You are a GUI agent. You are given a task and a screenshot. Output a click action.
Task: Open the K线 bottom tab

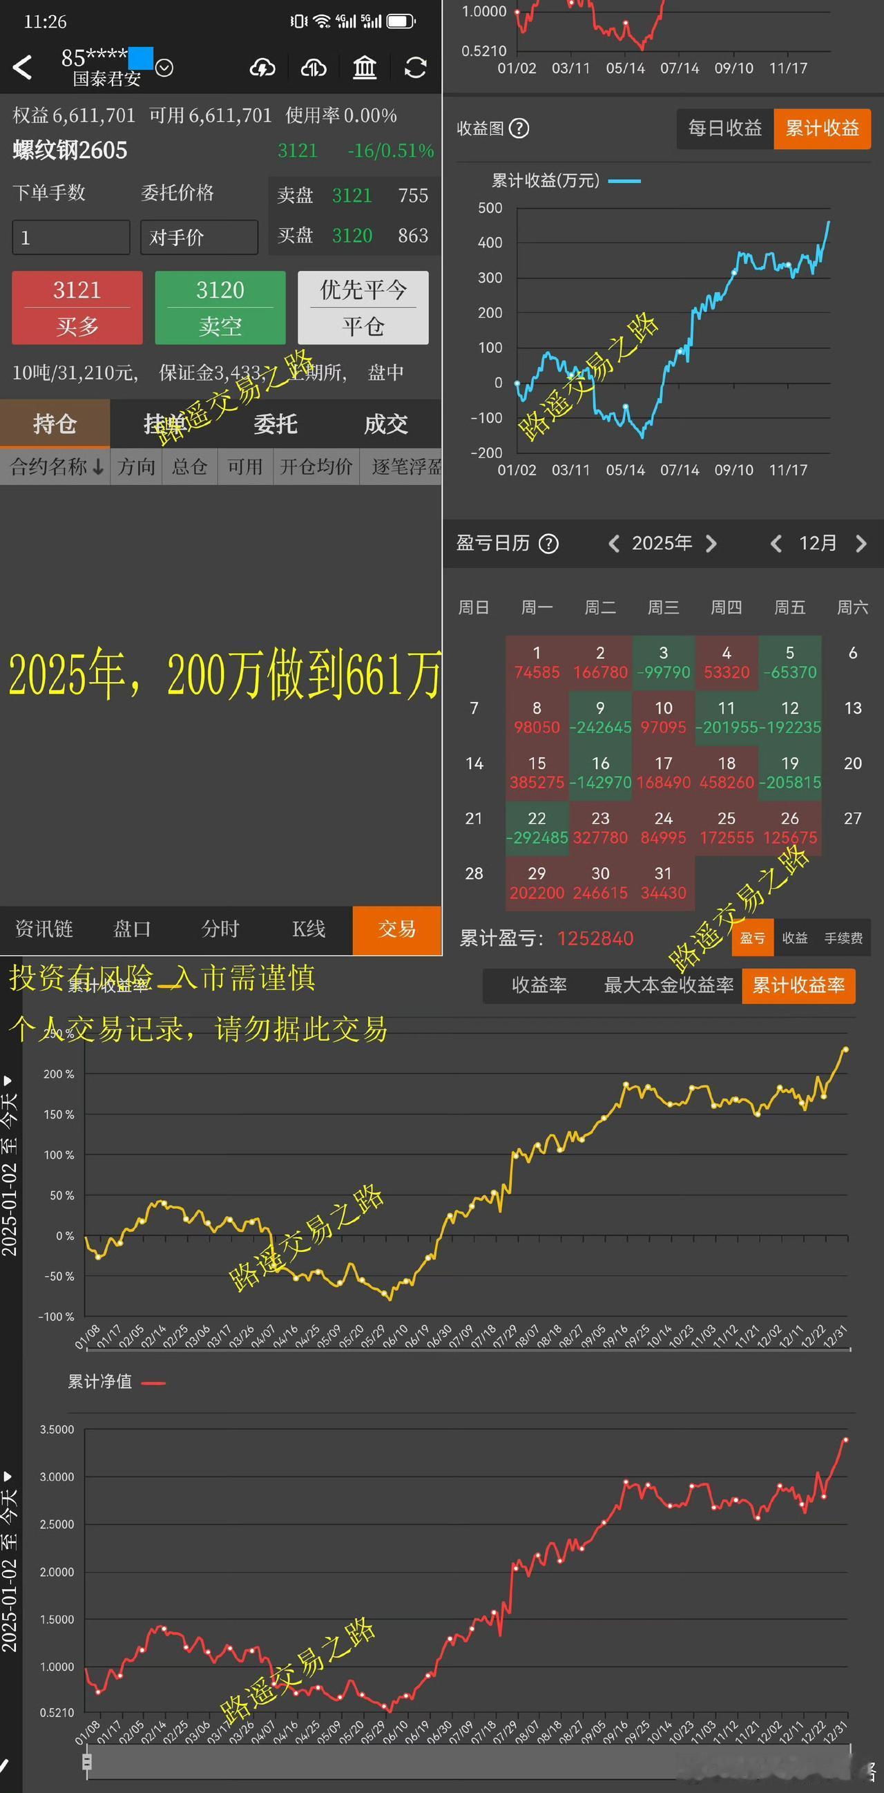pyautogui.click(x=309, y=929)
